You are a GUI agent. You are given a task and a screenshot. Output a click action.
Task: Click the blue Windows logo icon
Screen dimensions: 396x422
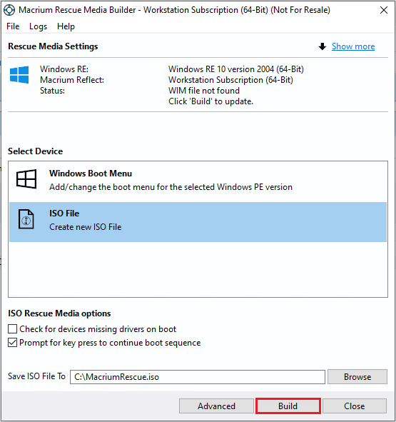click(x=19, y=74)
